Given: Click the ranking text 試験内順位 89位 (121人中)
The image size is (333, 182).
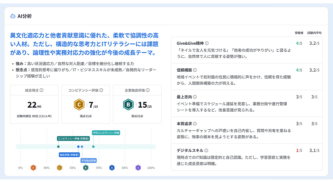Looking at the screenshot, I should [x=34, y=116].
